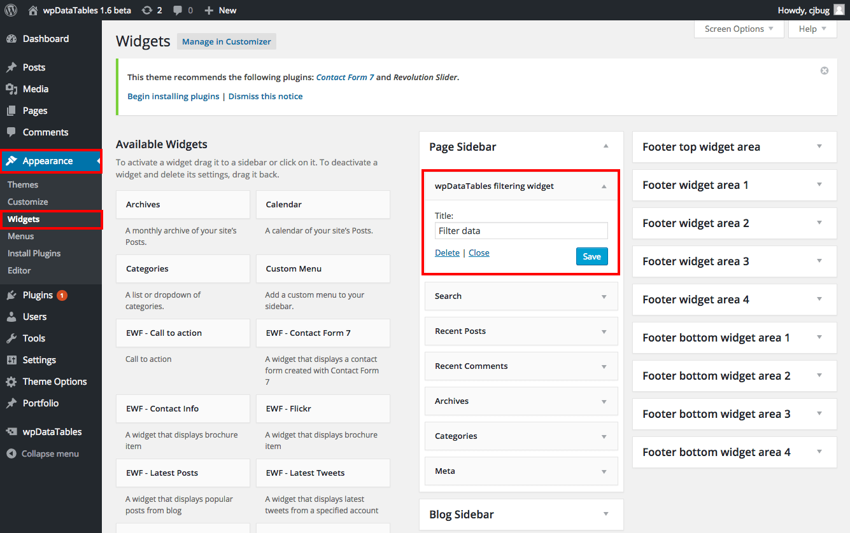
Task: Select the Tools icon in the sidebar
Action: tap(12, 338)
